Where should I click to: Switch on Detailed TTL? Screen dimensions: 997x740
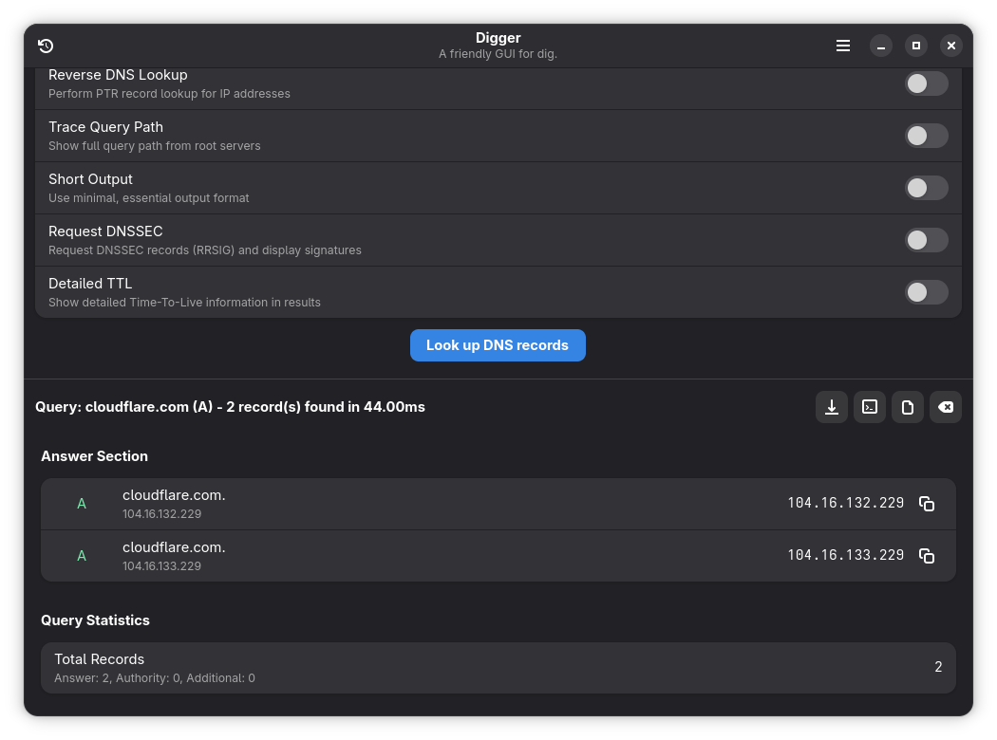click(927, 292)
